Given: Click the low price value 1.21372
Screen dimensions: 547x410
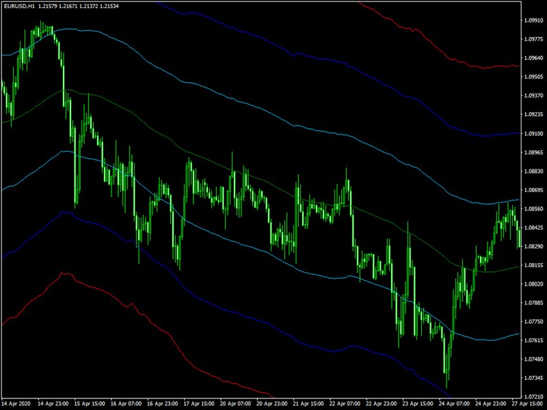Looking at the screenshot, I should [90, 6].
